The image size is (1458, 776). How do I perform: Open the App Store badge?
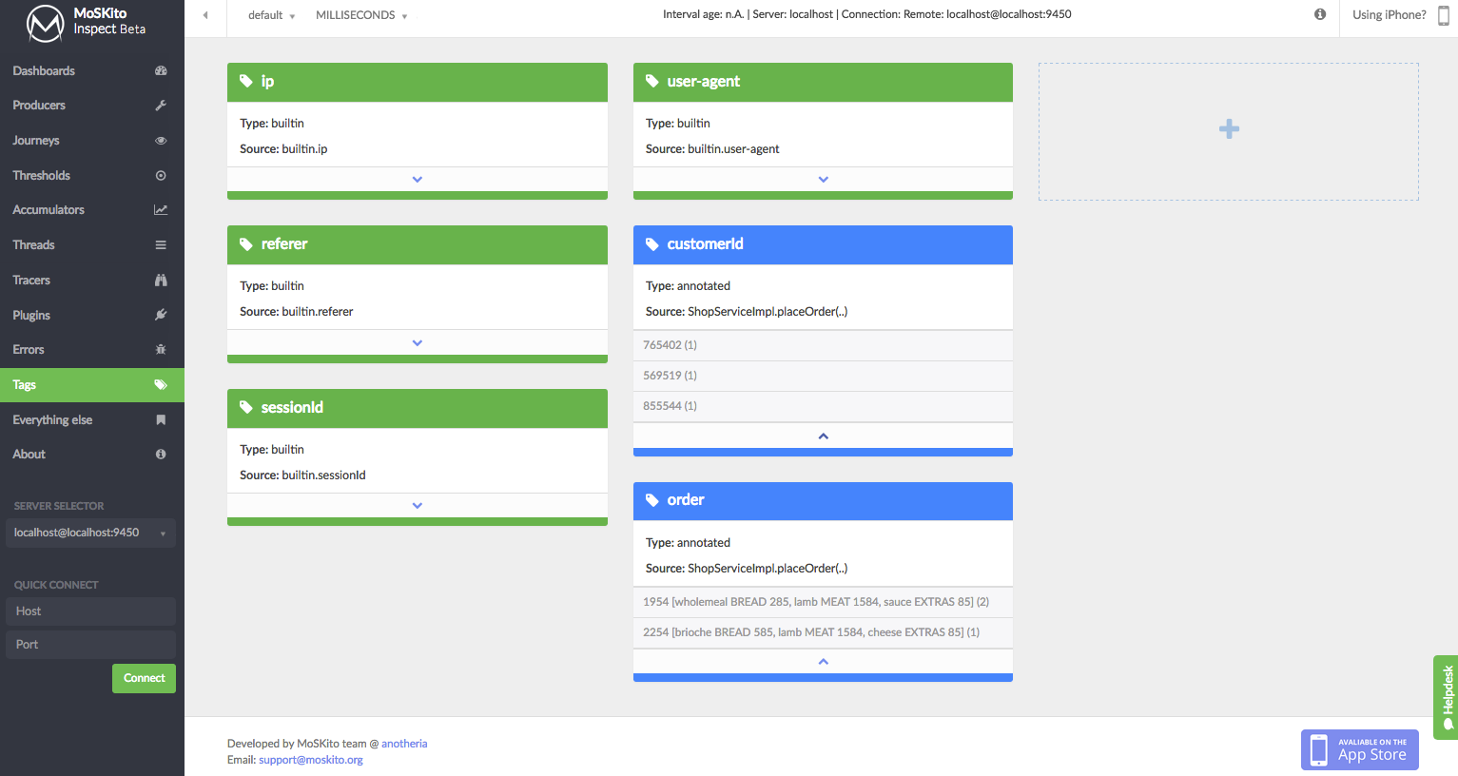[x=1359, y=749]
